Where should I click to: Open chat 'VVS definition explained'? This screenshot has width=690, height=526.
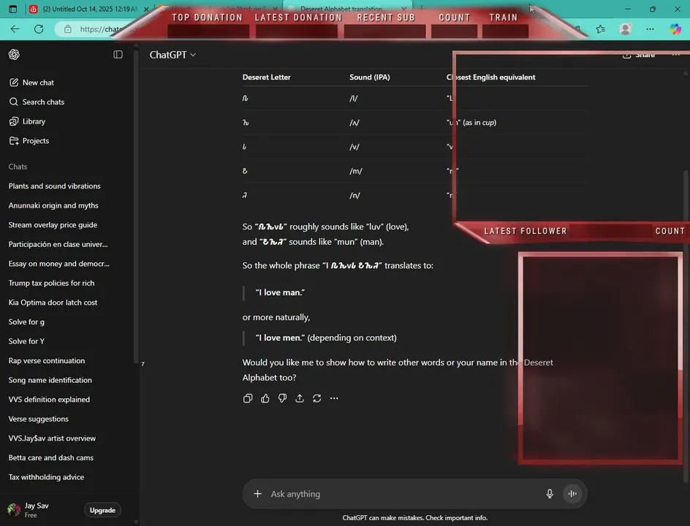(x=49, y=400)
